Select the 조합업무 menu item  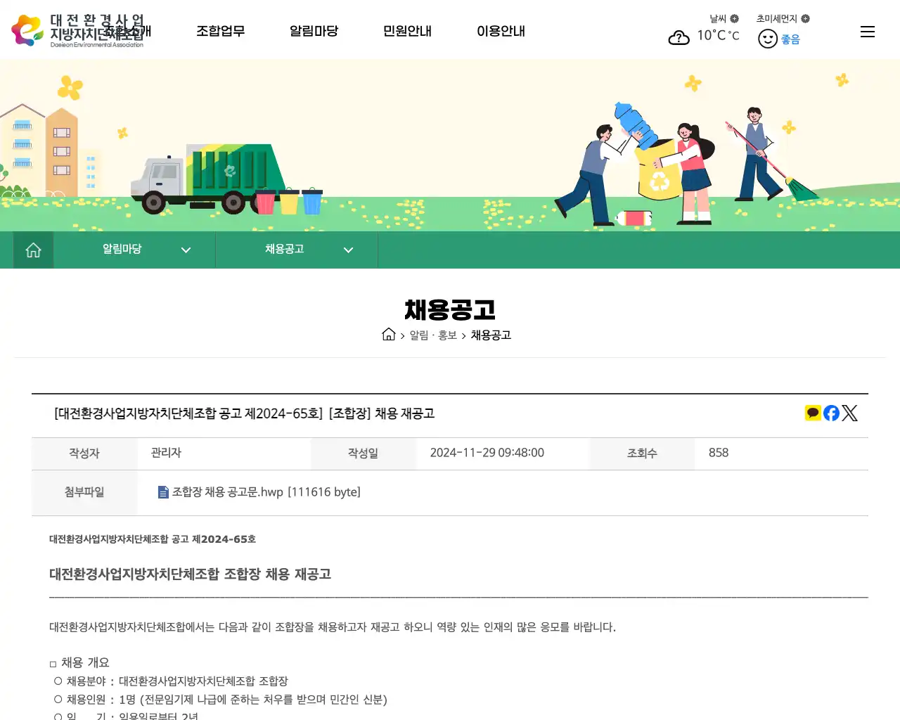click(220, 31)
